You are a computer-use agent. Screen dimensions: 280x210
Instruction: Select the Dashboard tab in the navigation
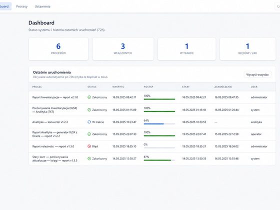[x=5, y=6]
